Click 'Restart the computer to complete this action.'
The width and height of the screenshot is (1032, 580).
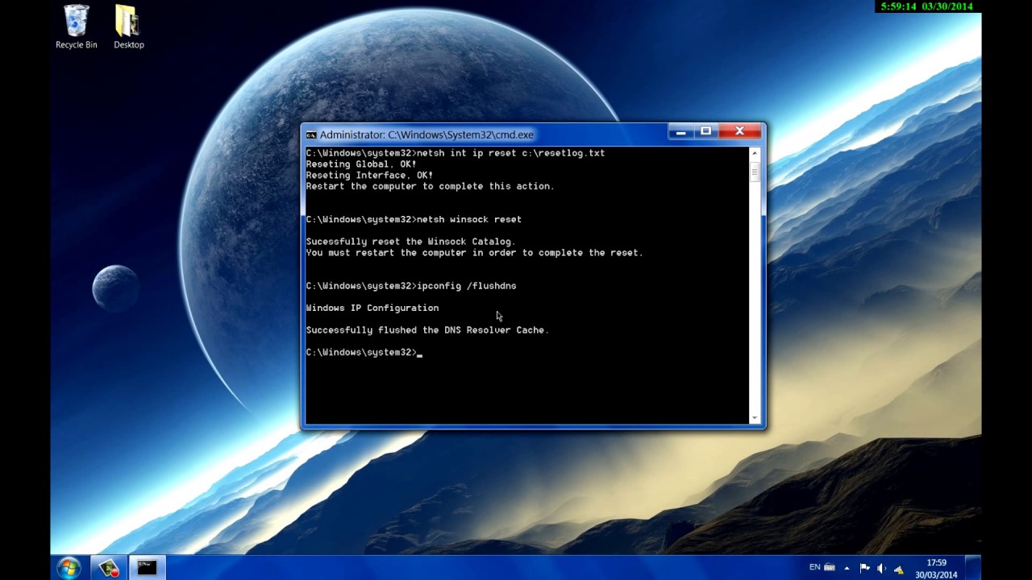point(431,186)
